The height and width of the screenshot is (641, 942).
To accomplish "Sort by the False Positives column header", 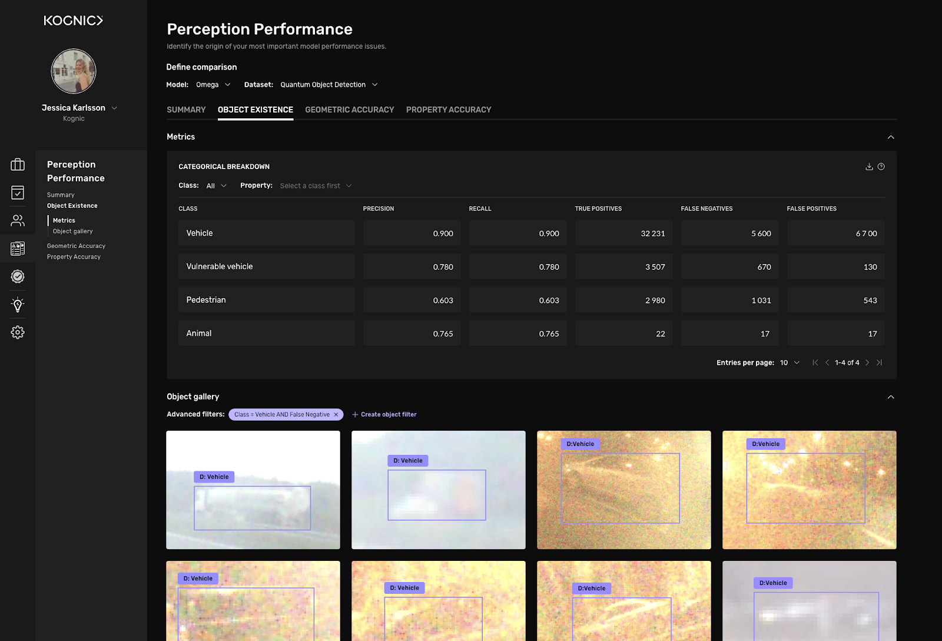I will point(811,209).
